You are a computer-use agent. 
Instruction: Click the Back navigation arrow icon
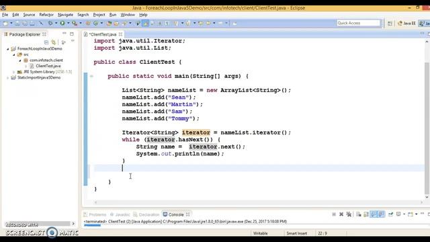pos(209,24)
